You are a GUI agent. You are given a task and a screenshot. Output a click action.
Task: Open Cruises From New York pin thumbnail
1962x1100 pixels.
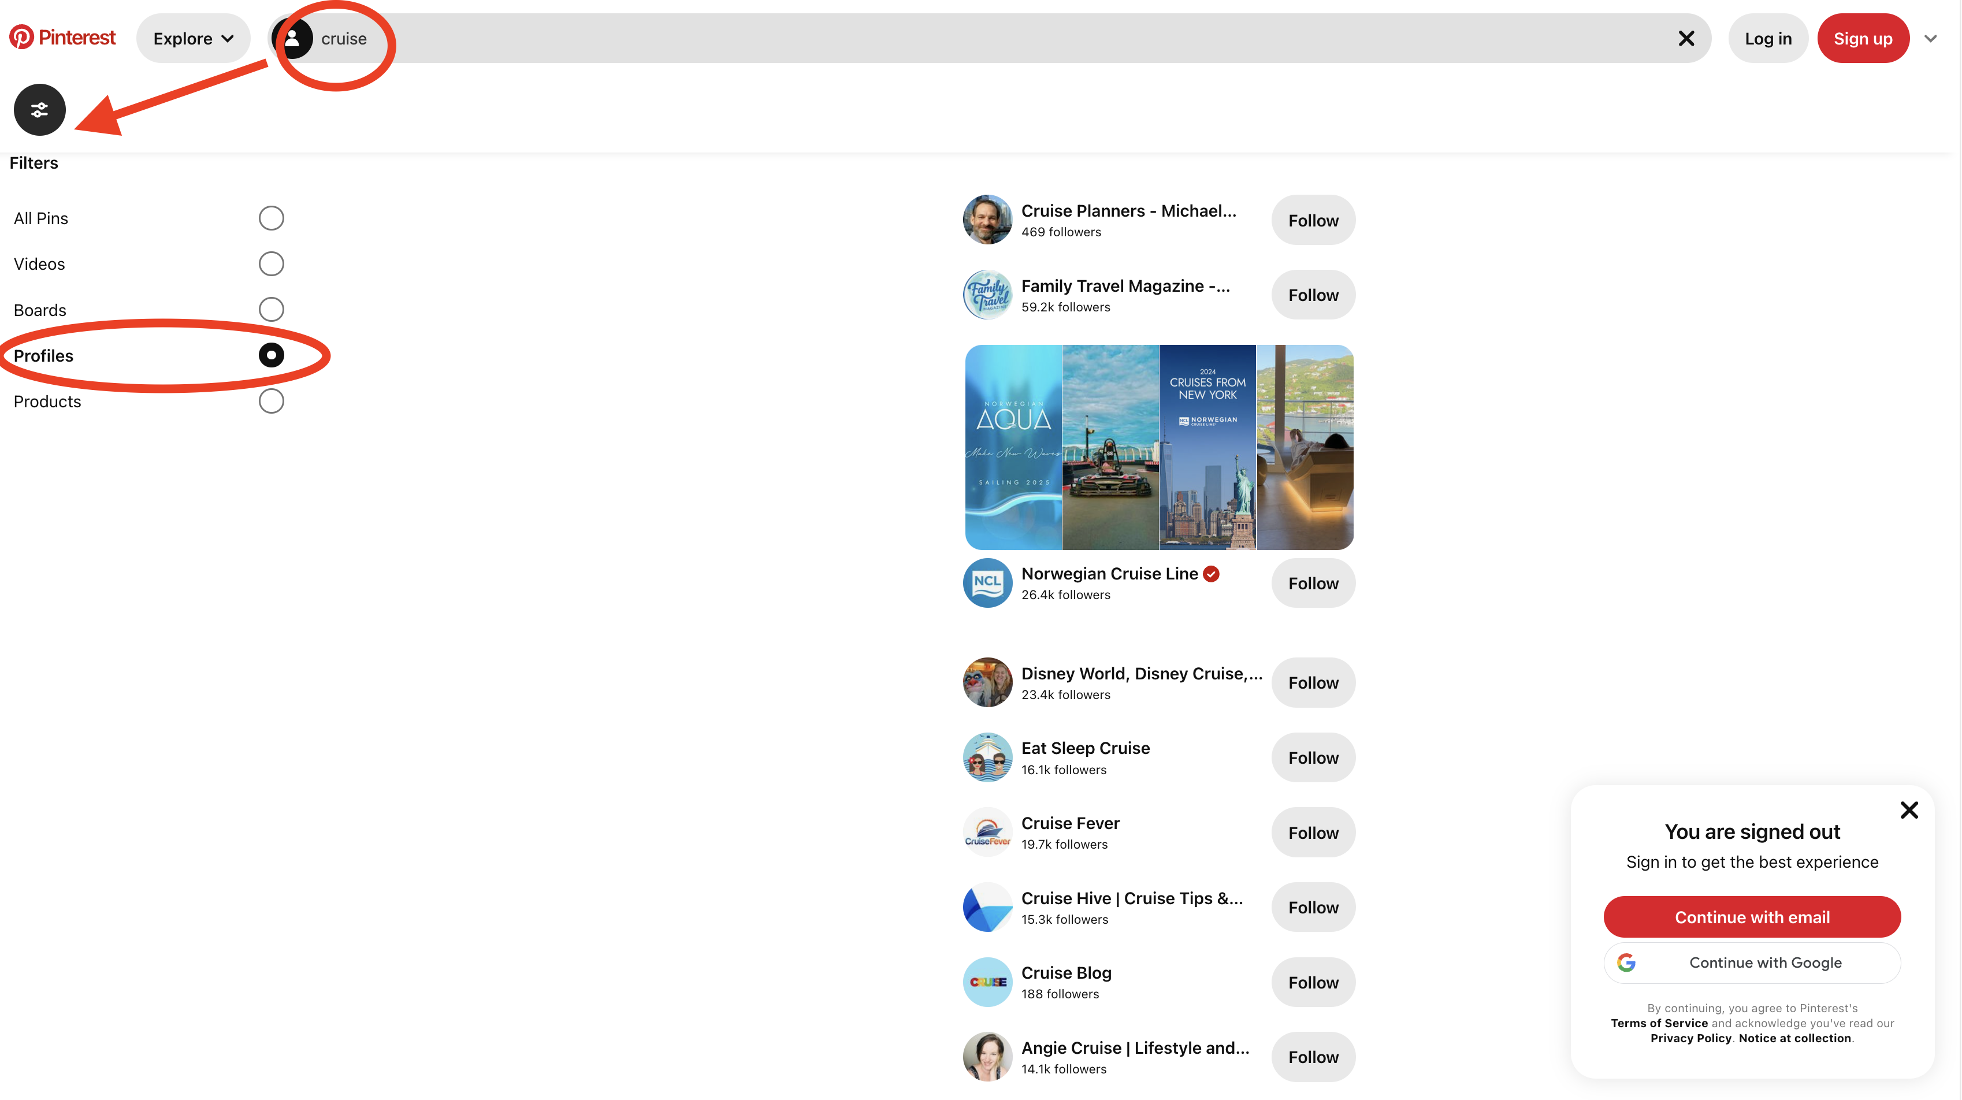pyautogui.click(x=1207, y=447)
